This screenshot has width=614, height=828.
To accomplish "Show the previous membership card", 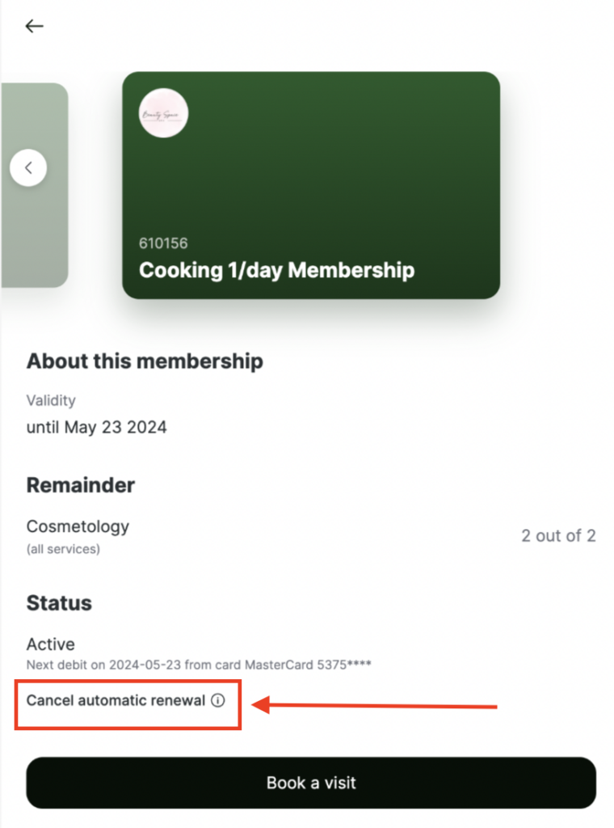I will pos(28,168).
